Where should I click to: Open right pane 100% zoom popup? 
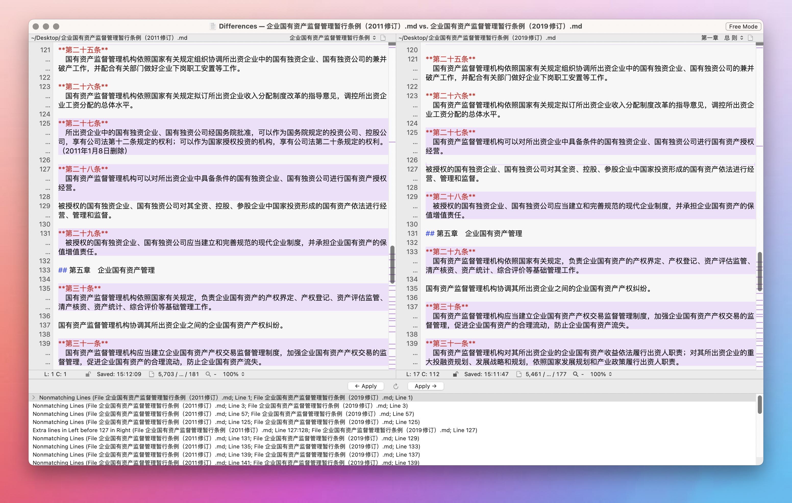tap(601, 374)
